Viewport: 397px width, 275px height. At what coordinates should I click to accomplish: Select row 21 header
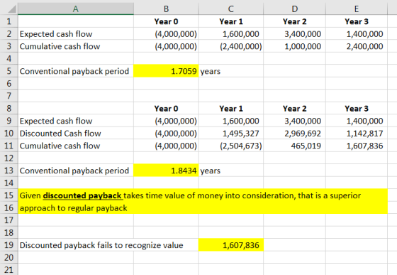point(9,269)
